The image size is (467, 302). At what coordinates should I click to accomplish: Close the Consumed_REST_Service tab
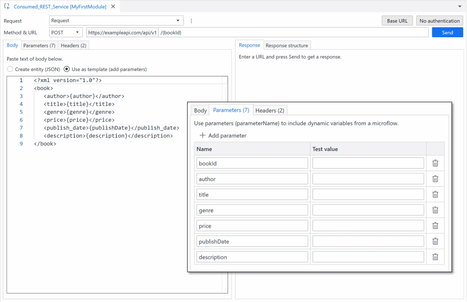(113, 6)
